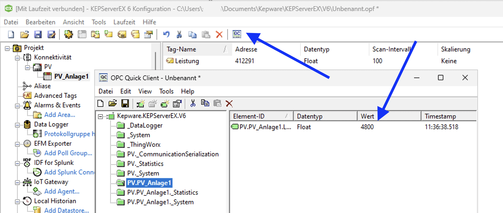
Task: Click Duplicate tag icon in KEPServerEX toolbar
Action: (135, 34)
